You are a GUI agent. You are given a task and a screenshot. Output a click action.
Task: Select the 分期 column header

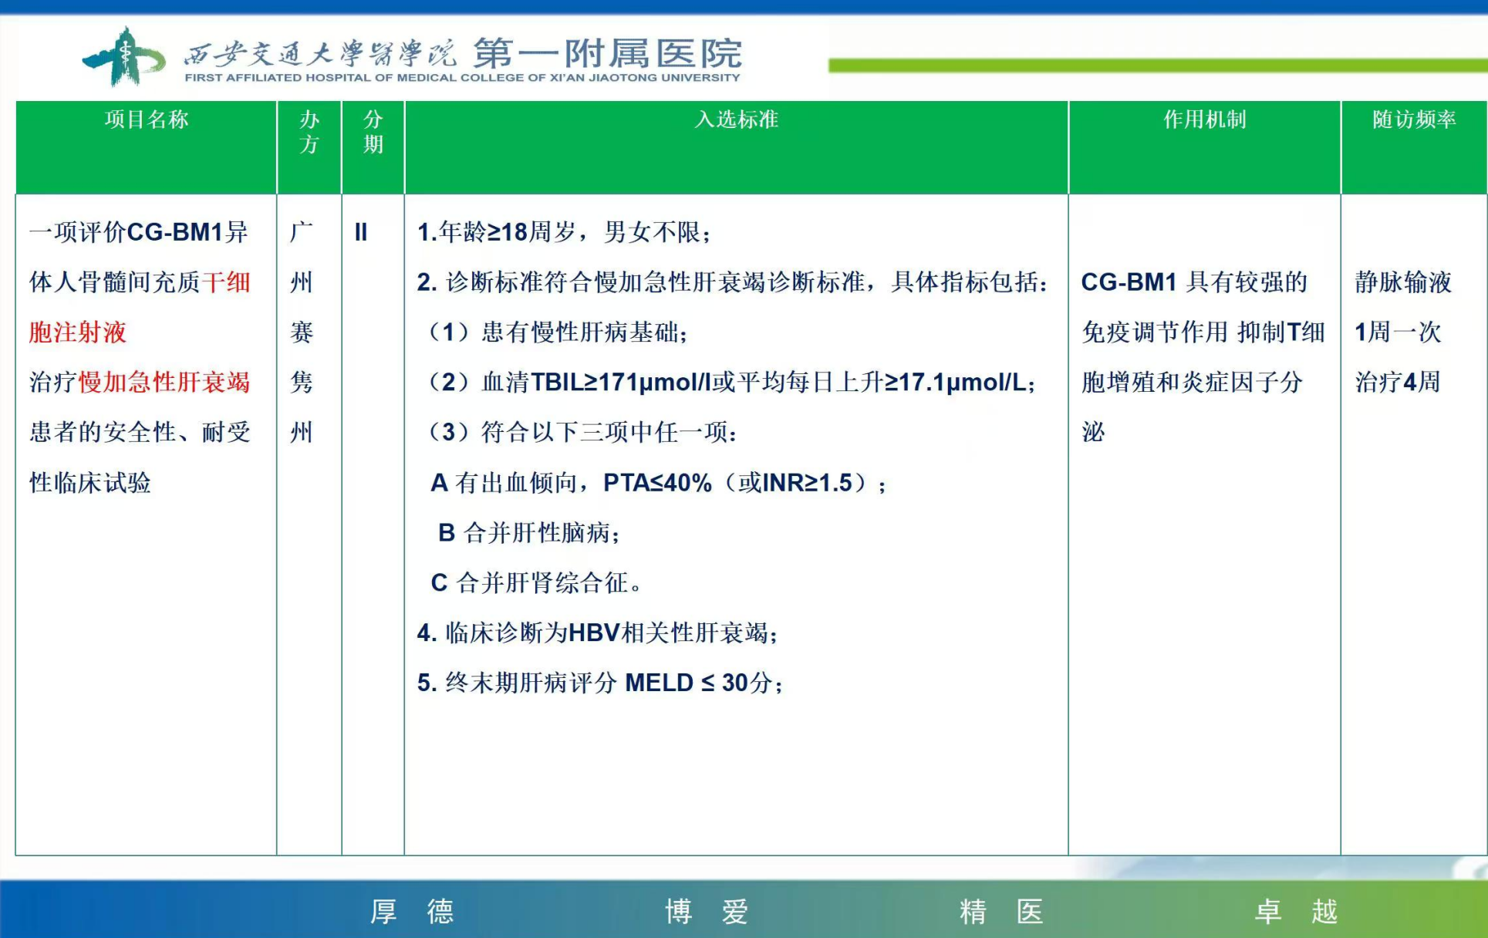pyautogui.click(x=373, y=132)
